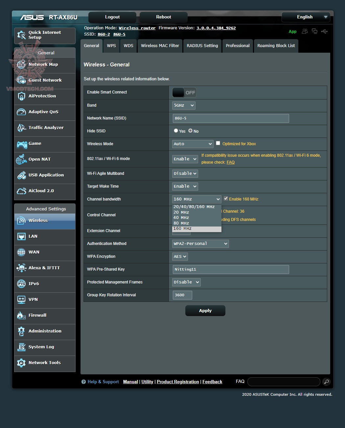This screenshot has width=345, height=428.
Task: Click the IPv6 icon
Action: click(21, 284)
